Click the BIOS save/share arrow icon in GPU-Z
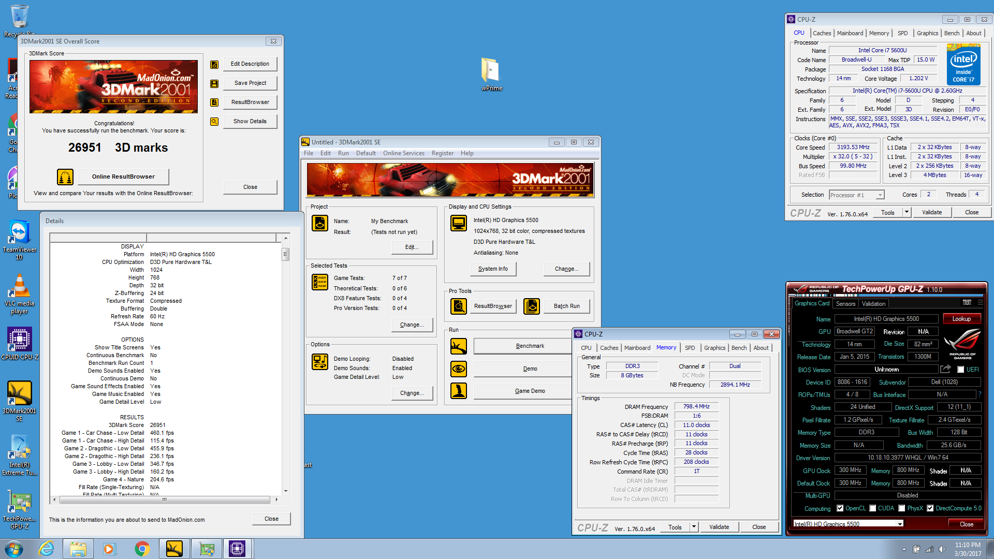 click(946, 369)
